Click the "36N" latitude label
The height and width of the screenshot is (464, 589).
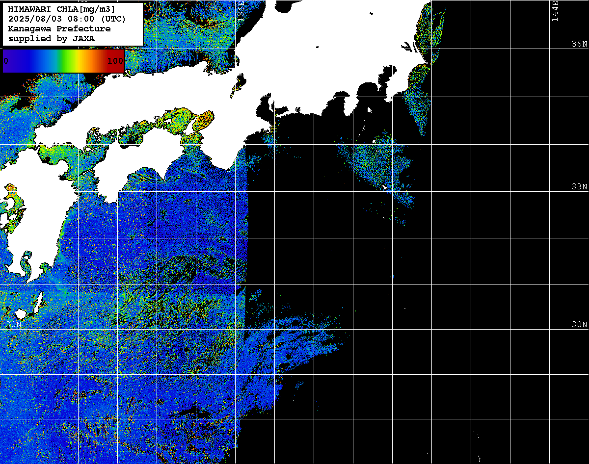579,44
